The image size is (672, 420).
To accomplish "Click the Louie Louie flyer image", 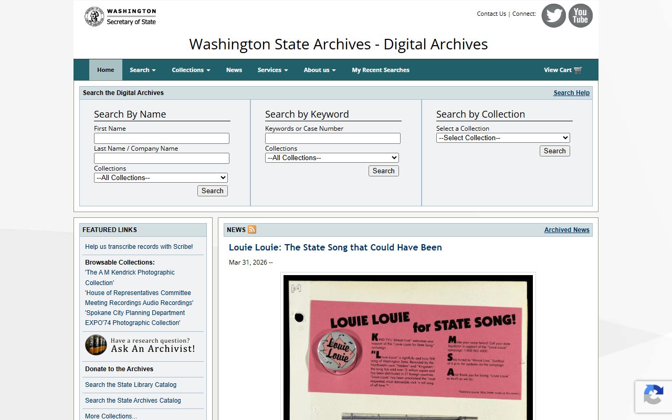I will (408, 346).
